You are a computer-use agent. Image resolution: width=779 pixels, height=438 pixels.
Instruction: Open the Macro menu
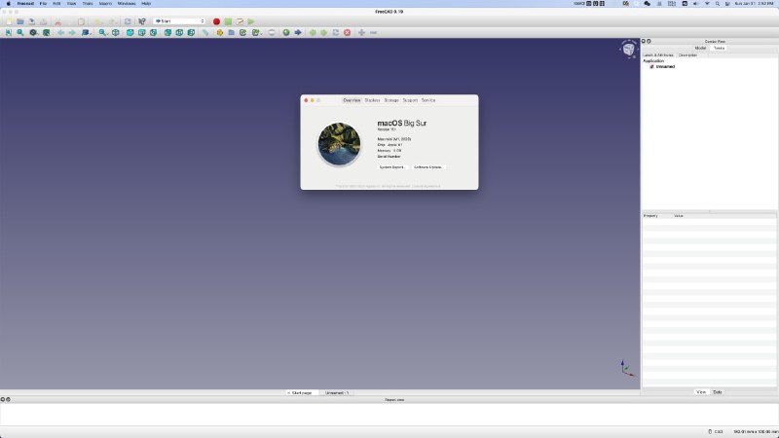pos(105,4)
